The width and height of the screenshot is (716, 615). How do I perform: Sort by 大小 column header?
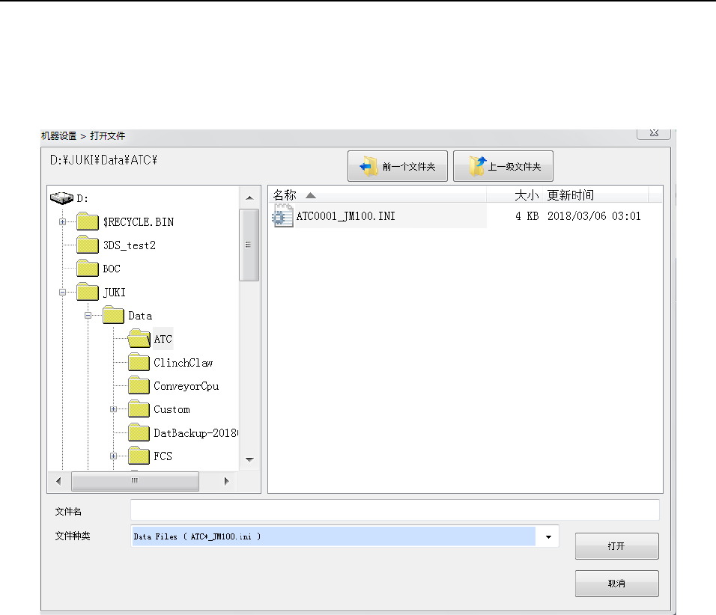click(515, 195)
